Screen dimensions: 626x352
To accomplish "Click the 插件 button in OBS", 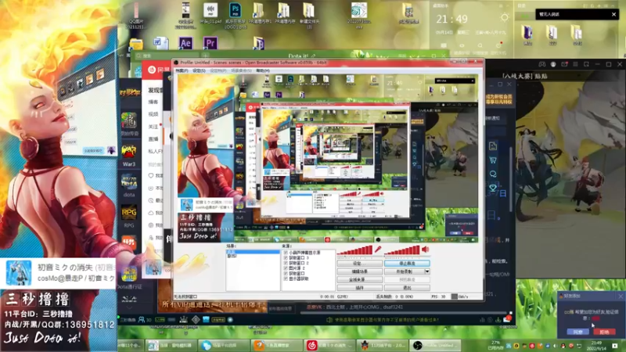I will pos(359,287).
